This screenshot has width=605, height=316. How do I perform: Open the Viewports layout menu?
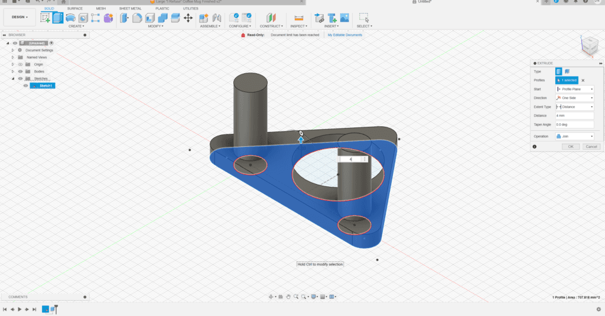(332, 297)
